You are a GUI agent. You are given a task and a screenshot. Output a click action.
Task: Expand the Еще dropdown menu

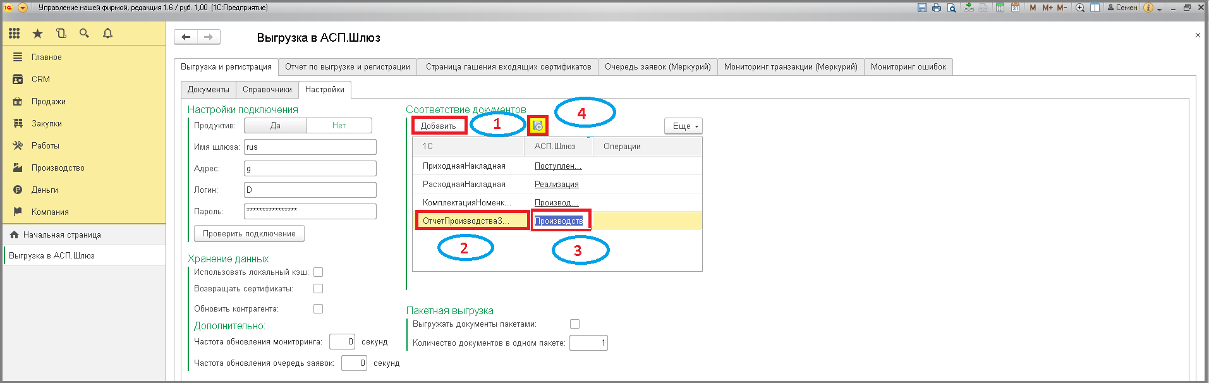(683, 126)
